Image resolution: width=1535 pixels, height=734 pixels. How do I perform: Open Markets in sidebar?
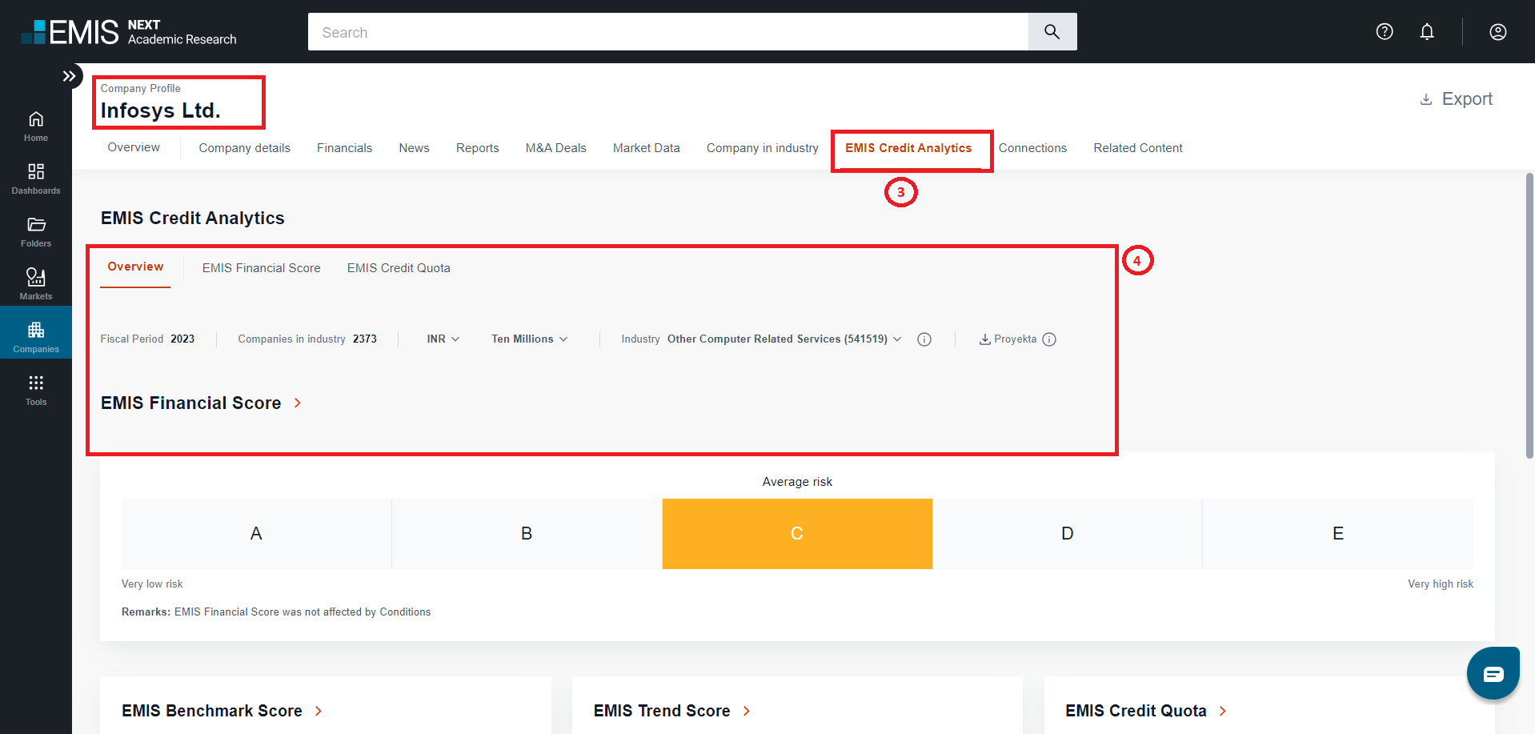[x=36, y=285]
